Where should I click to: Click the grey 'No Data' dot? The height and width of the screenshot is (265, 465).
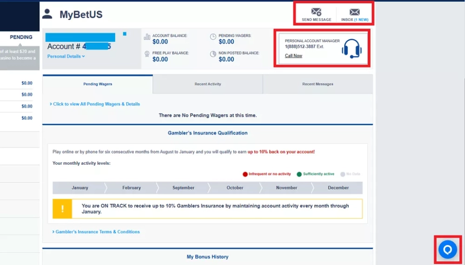point(343,174)
